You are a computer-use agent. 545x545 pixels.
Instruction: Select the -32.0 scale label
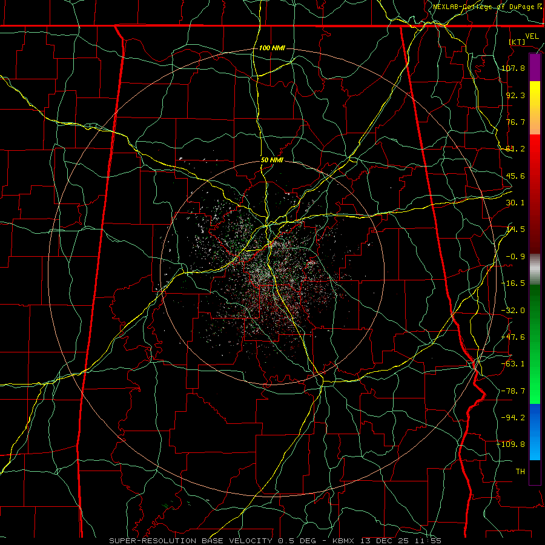coord(513,311)
